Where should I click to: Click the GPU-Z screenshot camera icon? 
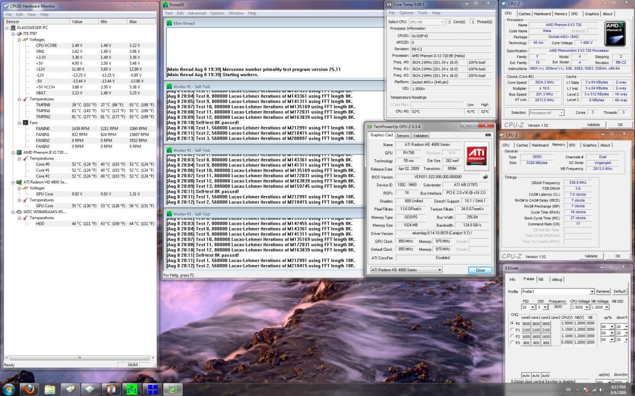pos(488,135)
